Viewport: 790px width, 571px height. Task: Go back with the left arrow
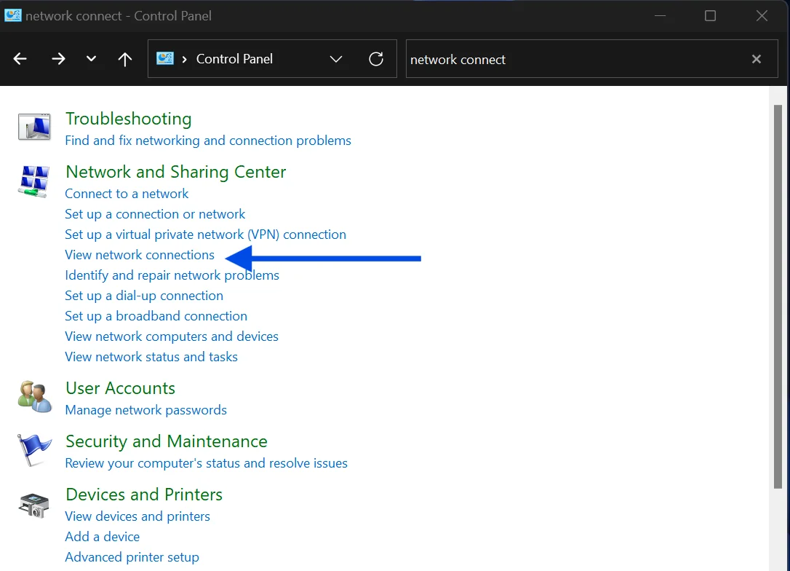click(x=20, y=59)
